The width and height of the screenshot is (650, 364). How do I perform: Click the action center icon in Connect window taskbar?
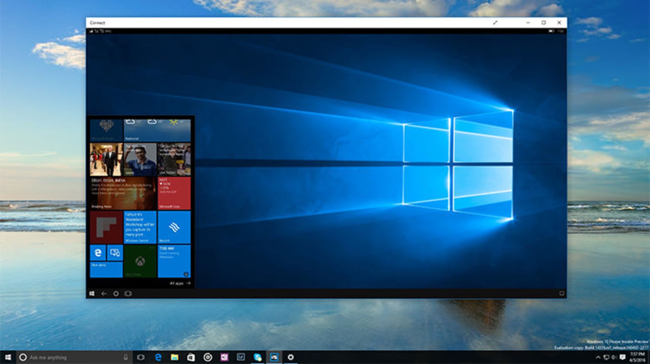562,294
